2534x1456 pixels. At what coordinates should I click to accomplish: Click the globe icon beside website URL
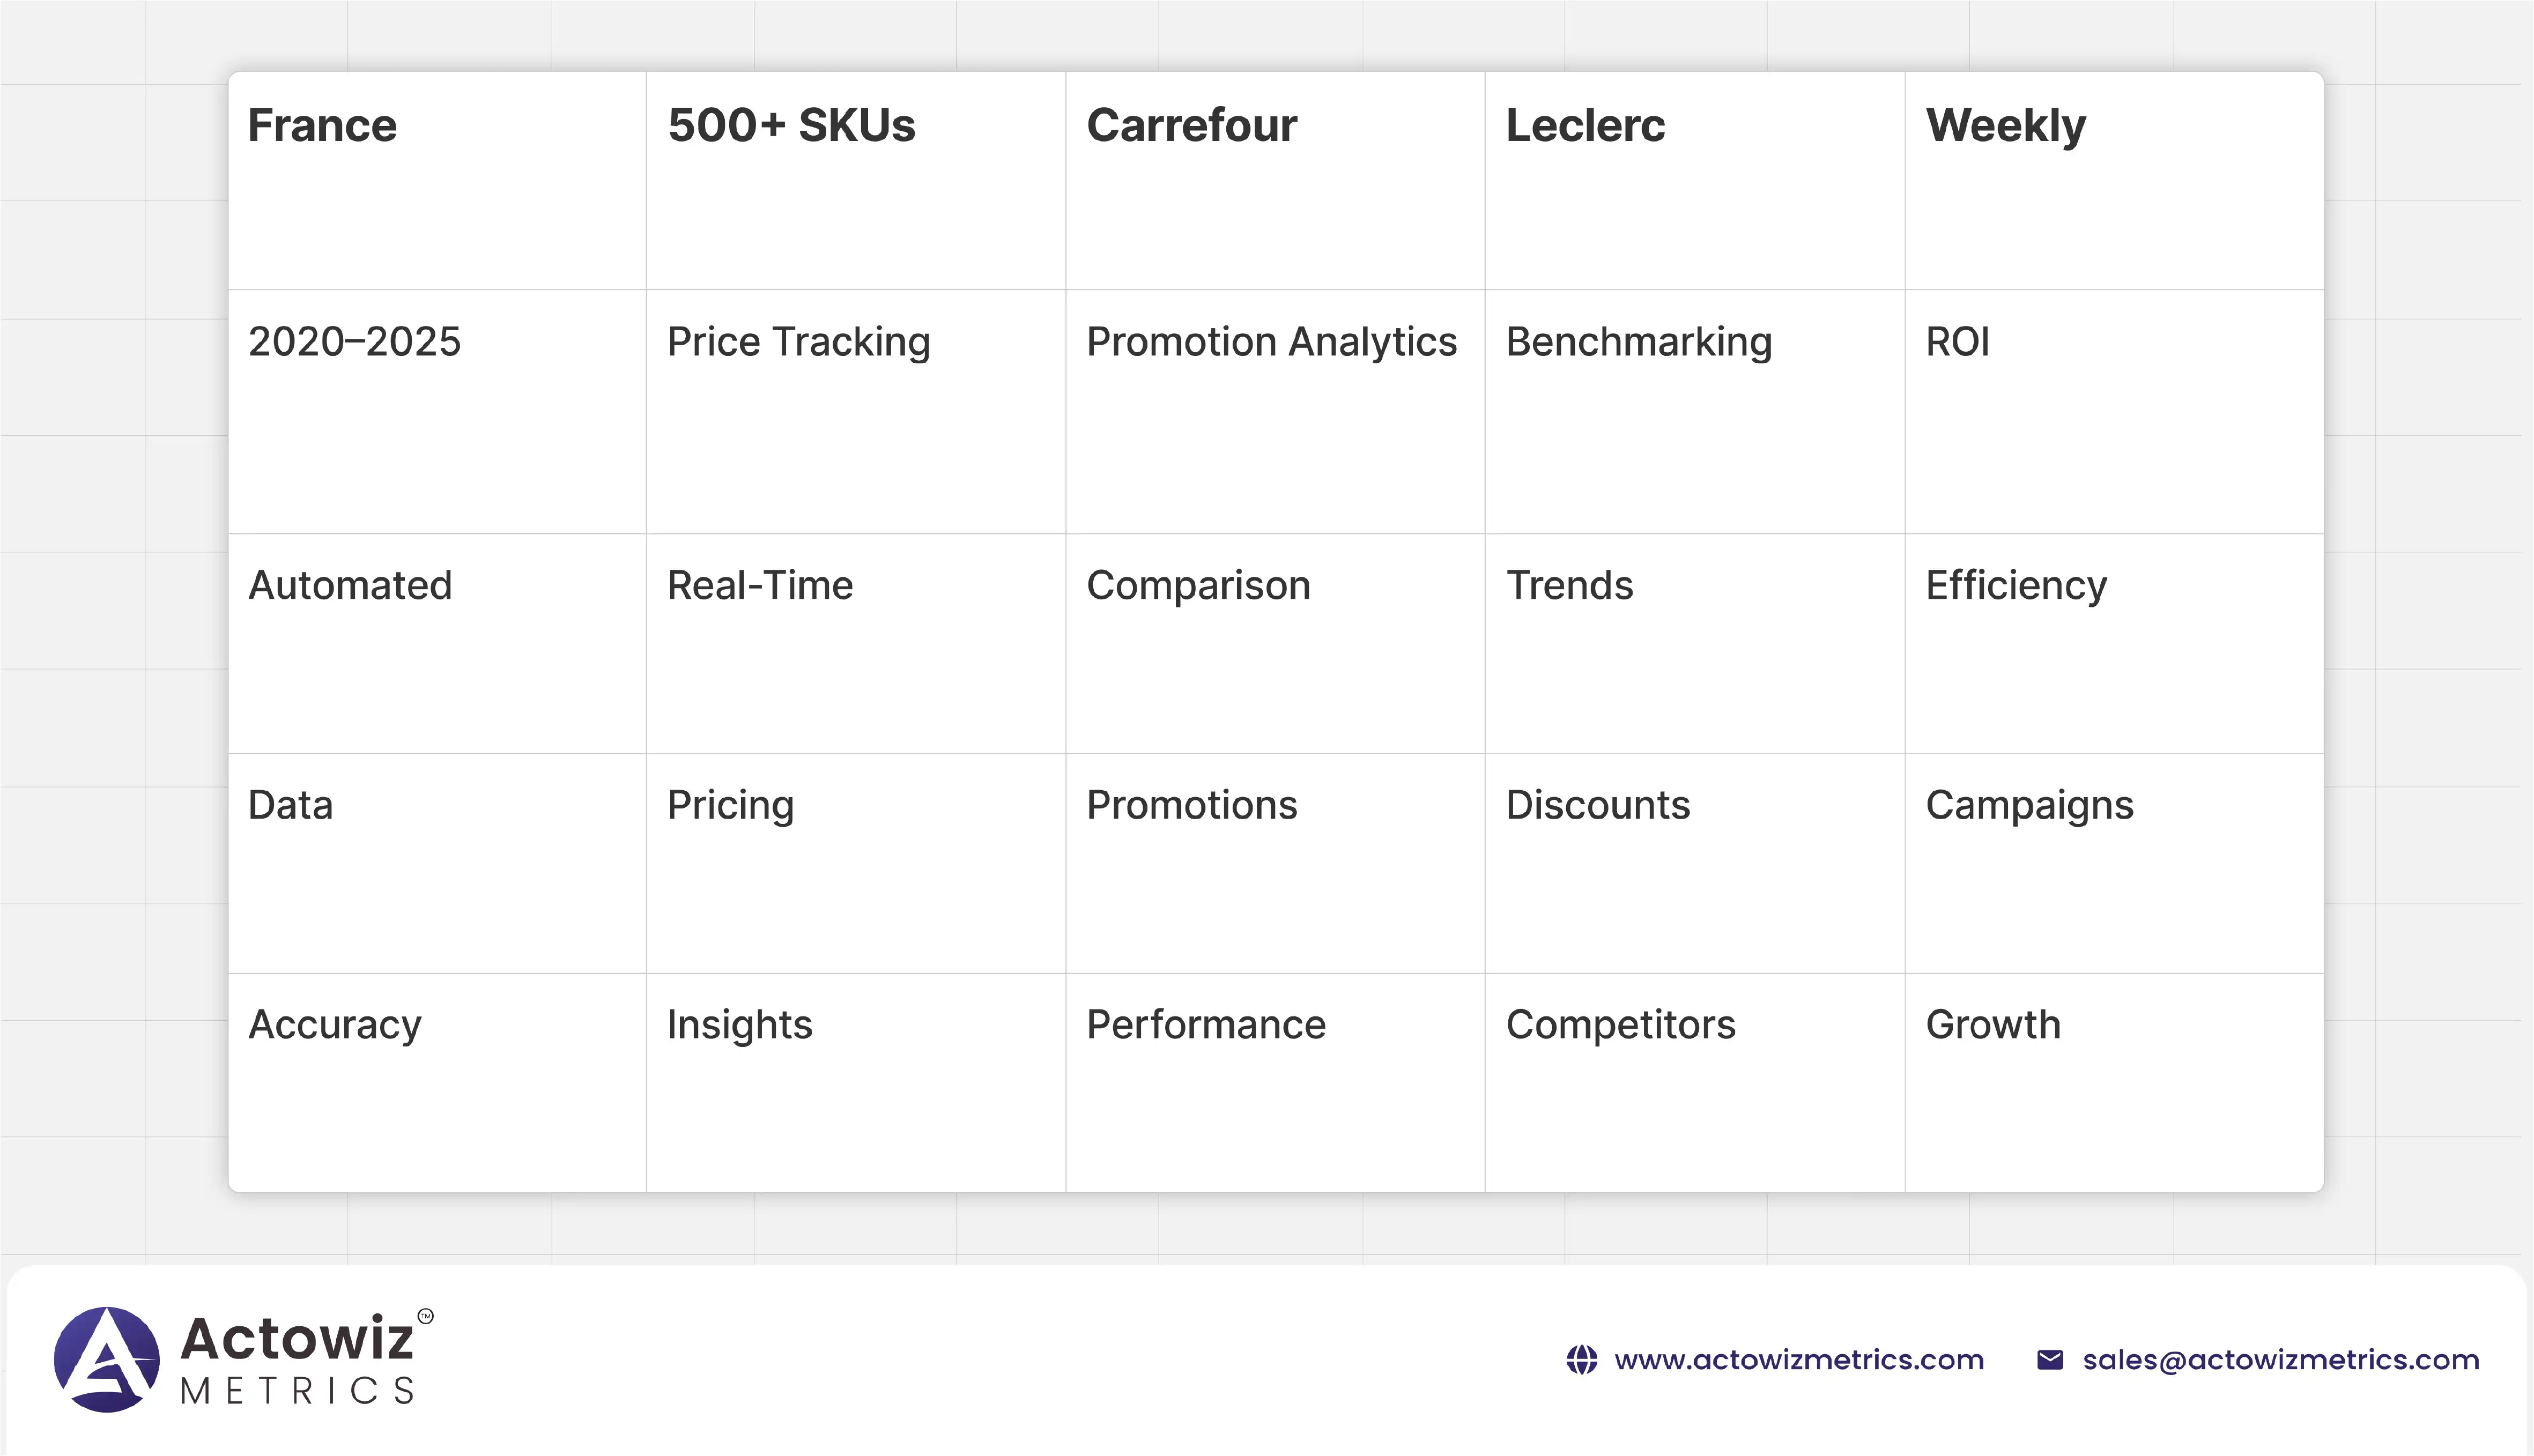[1581, 1360]
